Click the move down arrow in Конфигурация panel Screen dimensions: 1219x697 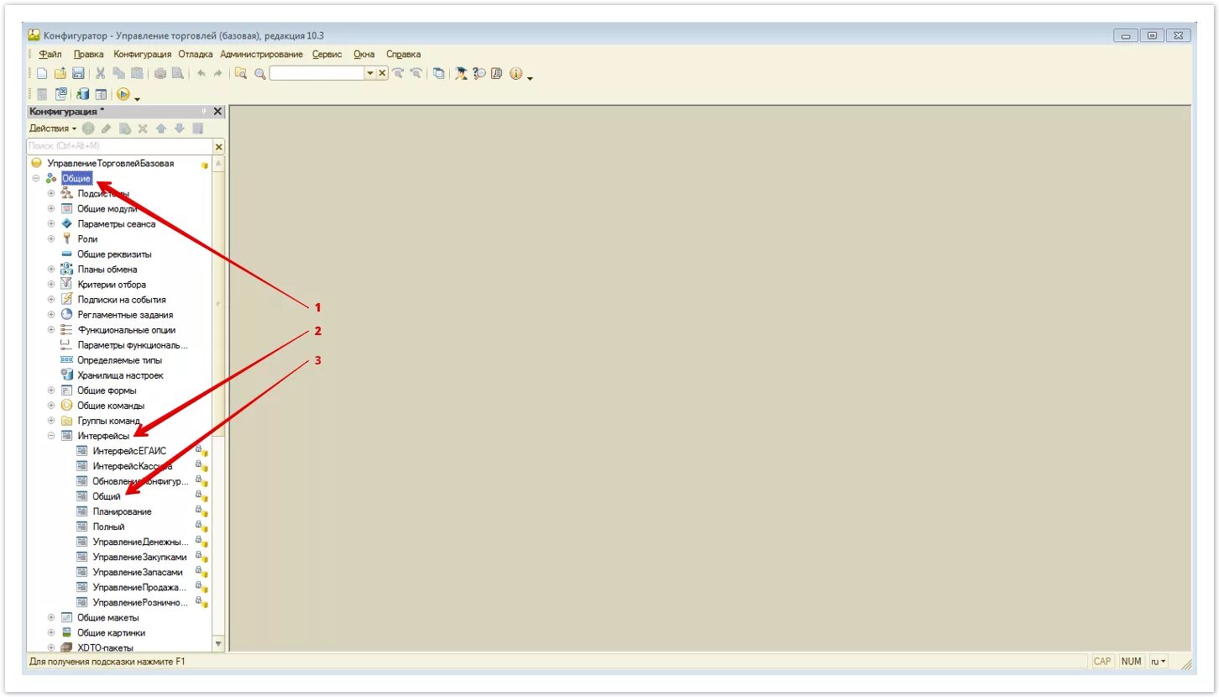179,128
